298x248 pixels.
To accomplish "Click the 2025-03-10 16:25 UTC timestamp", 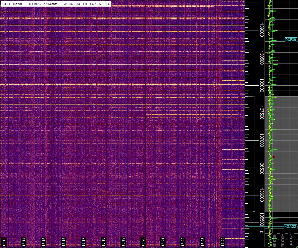I will pos(87,4).
